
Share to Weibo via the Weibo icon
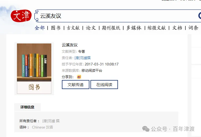point(79,77)
